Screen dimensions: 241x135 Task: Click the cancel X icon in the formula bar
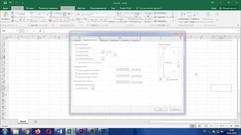(27, 31)
